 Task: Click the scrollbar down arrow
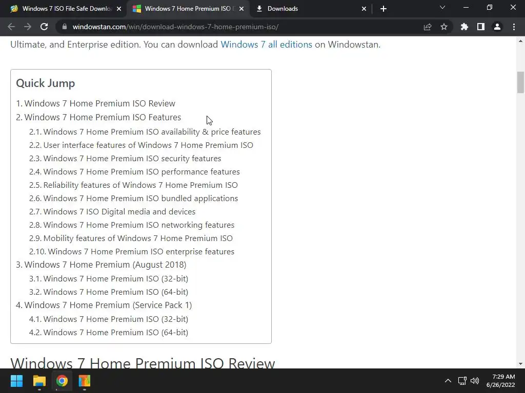coord(520,364)
